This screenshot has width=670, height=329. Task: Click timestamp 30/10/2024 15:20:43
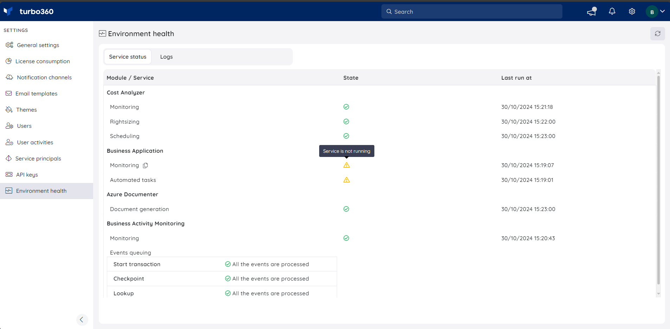tap(528, 238)
